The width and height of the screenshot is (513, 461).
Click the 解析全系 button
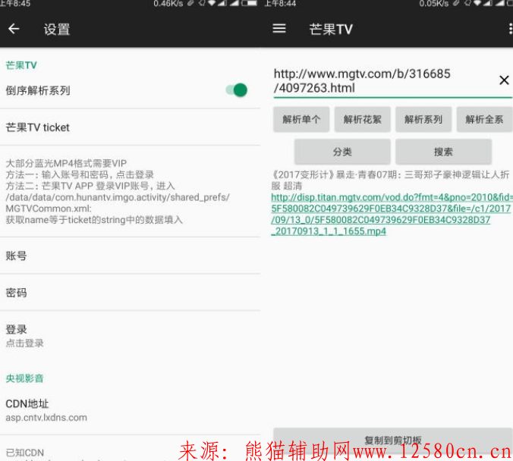point(485,120)
